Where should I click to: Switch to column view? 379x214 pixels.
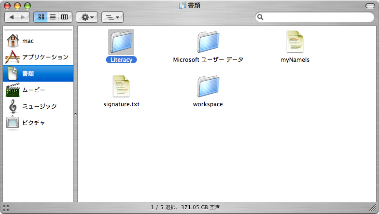tap(65, 17)
